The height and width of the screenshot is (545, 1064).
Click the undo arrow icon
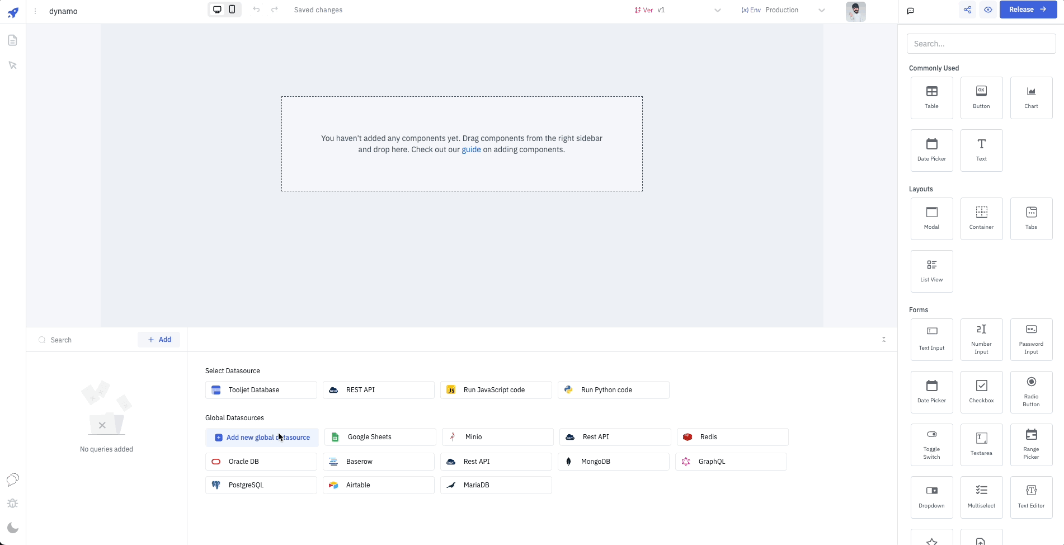click(x=256, y=10)
